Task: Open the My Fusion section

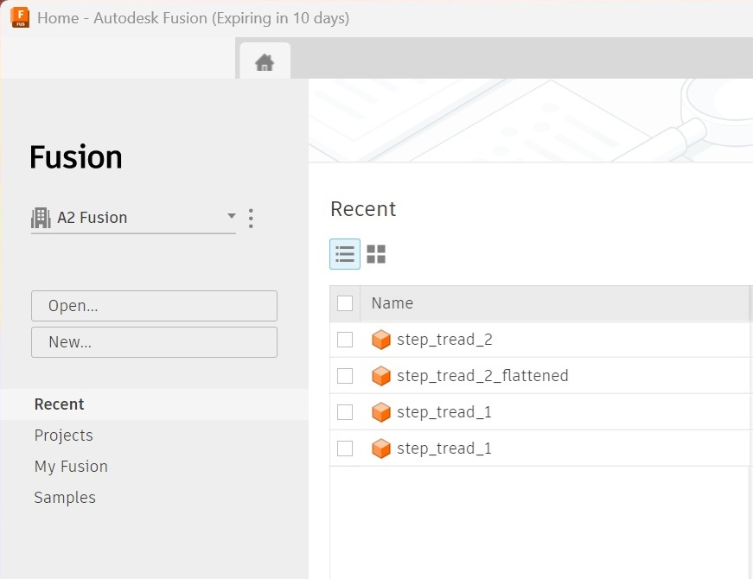Action: (x=71, y=467)
